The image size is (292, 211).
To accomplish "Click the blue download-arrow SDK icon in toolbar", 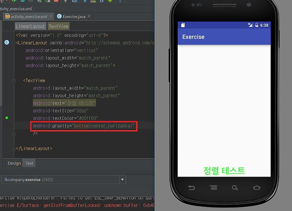I will pos(85,1).
